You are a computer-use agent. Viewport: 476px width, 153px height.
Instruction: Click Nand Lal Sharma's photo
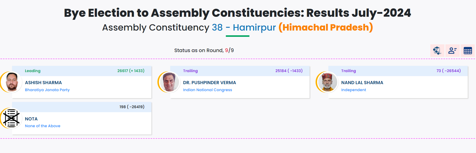327,82
